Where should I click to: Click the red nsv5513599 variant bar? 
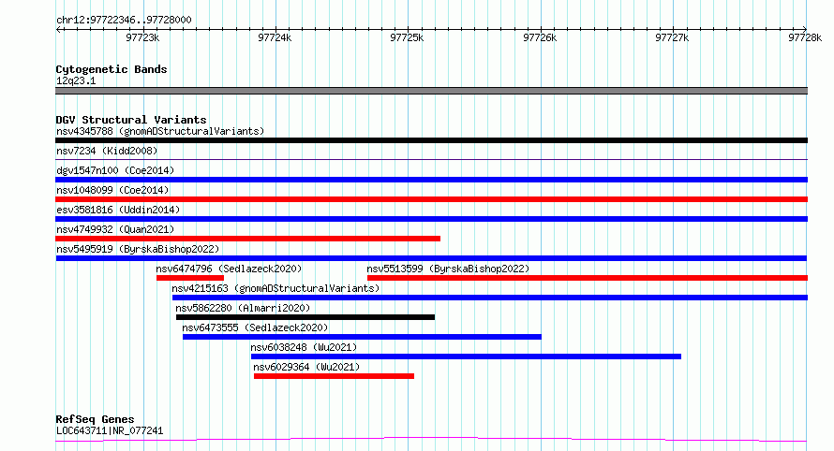point(588,278)
